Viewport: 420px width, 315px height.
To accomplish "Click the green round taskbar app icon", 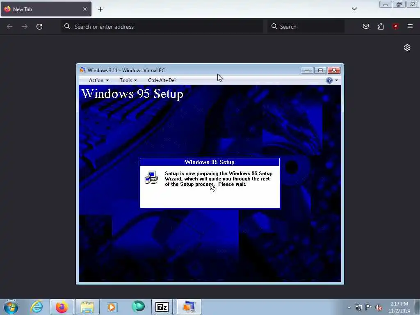I will pos(138,307).
